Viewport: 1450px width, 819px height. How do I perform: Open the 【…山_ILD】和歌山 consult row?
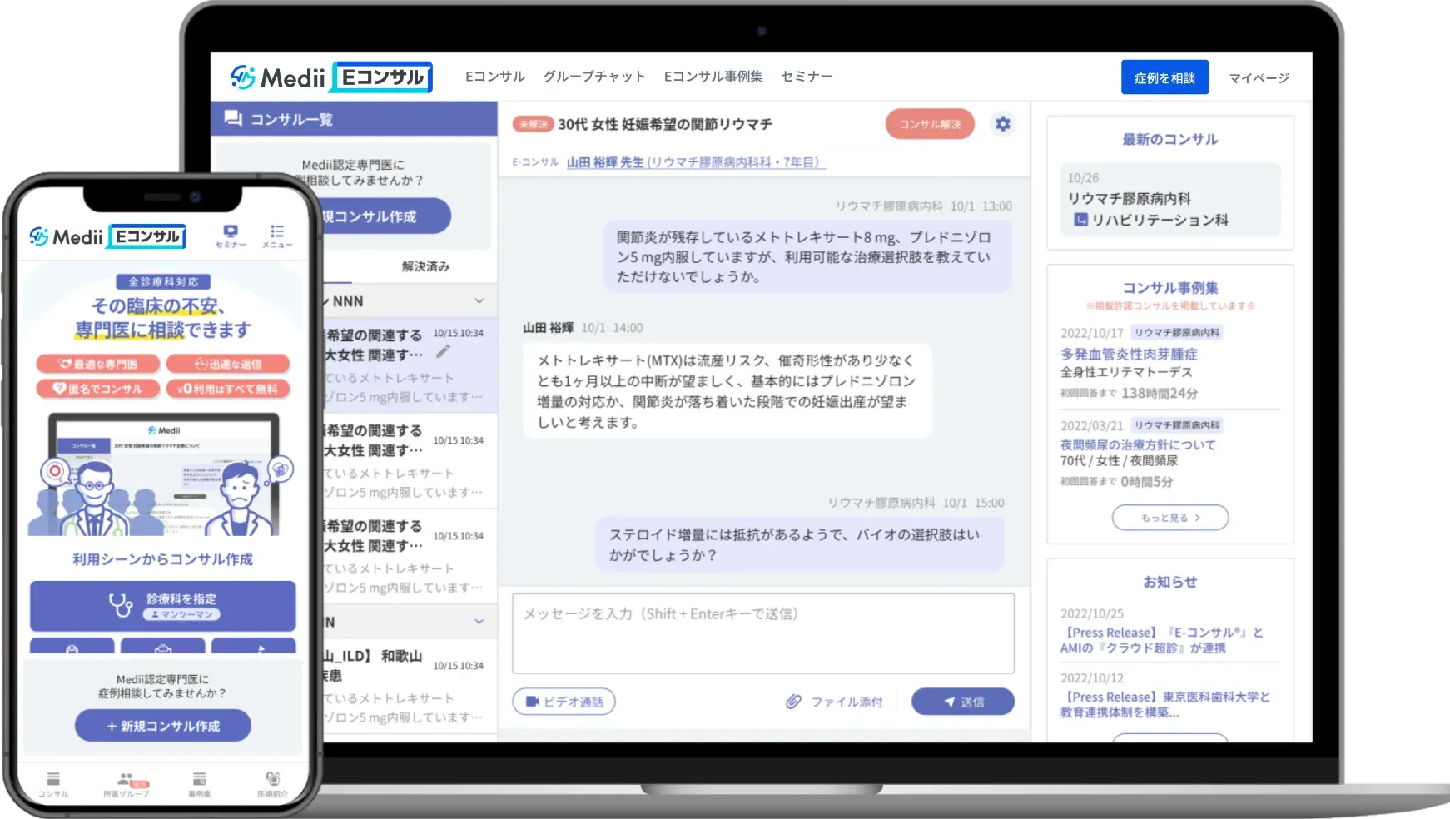[x=410, y=685]
